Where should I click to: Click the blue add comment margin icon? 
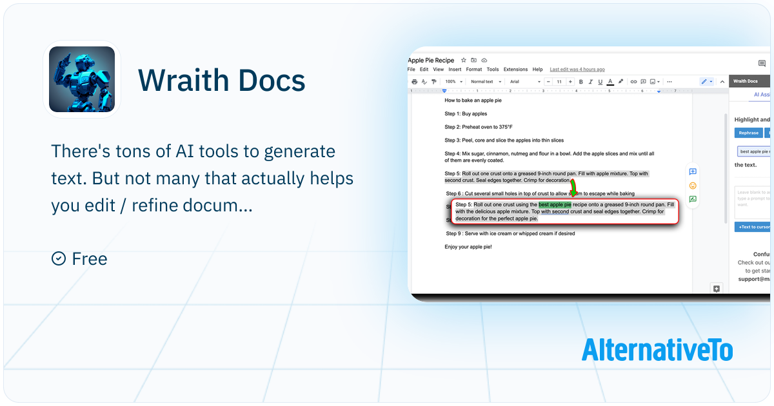(693, 171)
